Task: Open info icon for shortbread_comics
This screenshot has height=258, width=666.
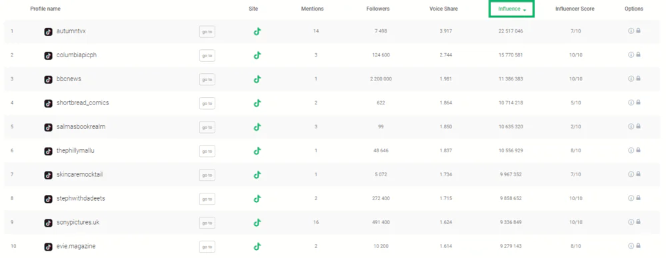Action: point(631,102)
